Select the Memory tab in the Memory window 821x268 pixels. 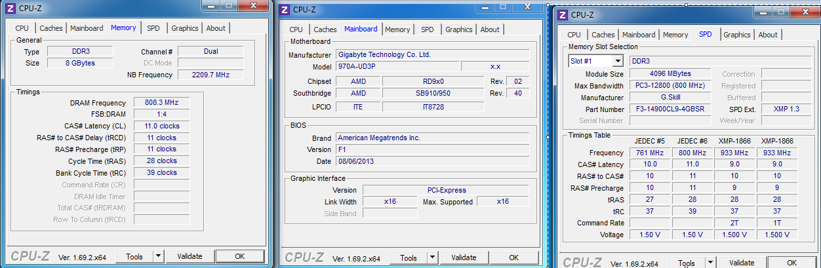[123, 28]
